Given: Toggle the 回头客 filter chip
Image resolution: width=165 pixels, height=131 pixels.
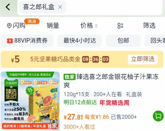Looking at the screenshot, I should point(155,40).
